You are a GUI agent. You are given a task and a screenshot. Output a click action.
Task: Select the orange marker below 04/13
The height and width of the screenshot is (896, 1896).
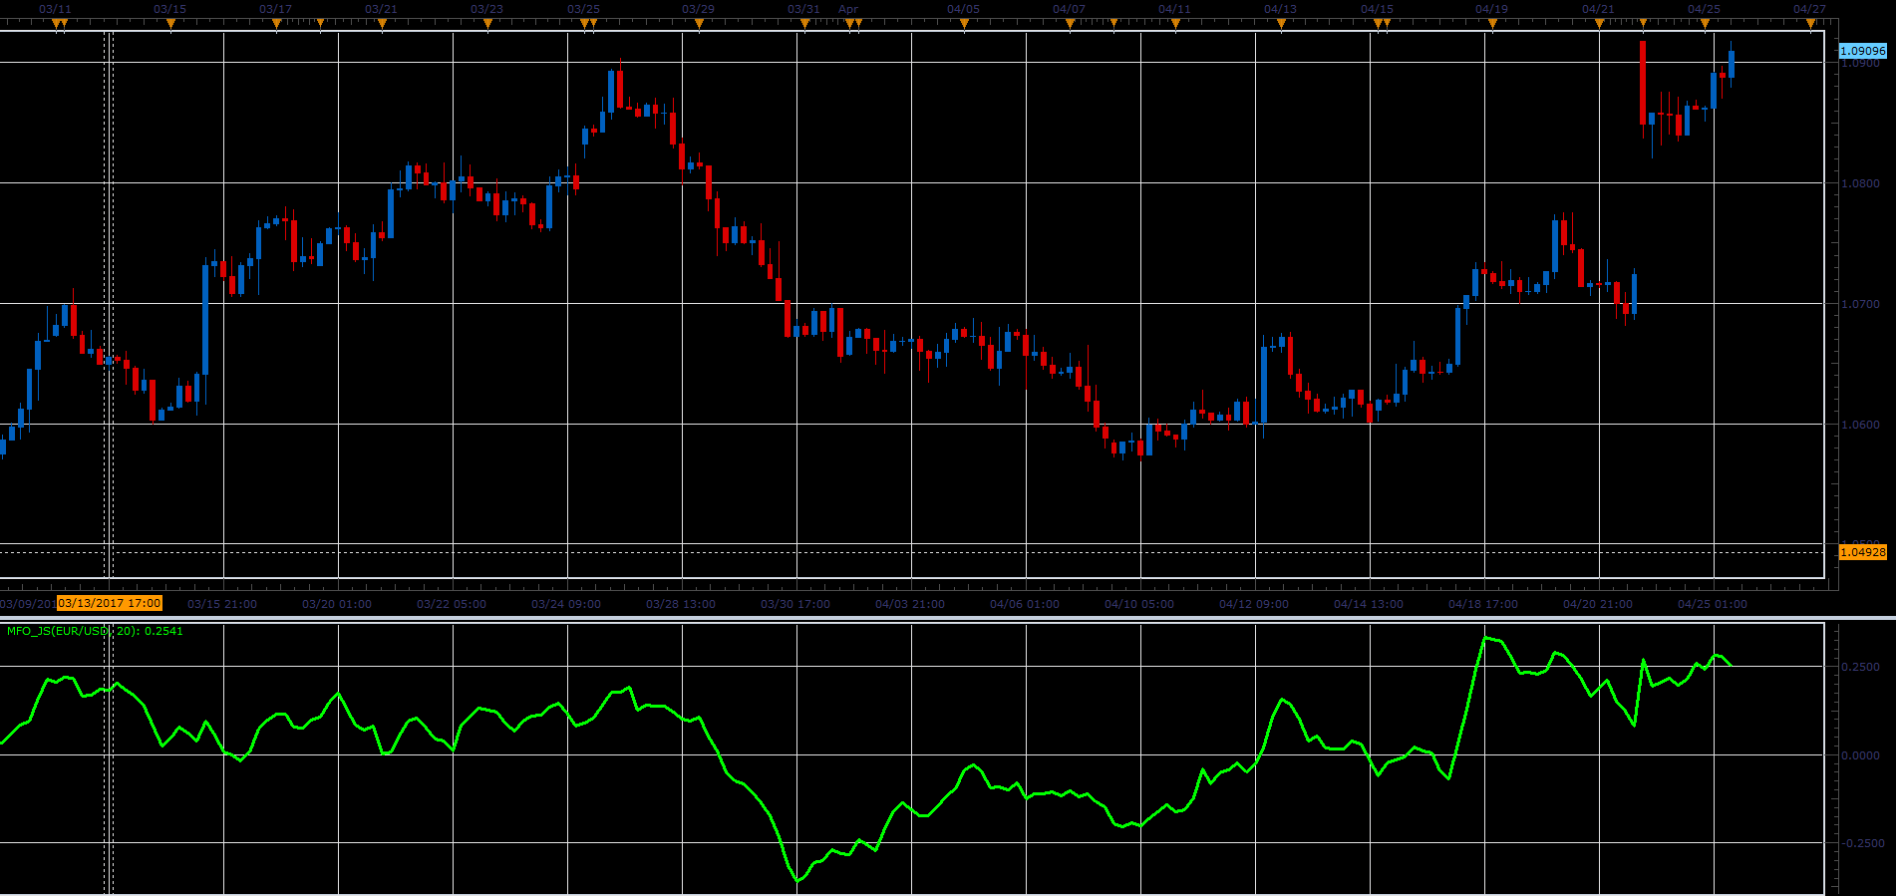pos(1281,24)
